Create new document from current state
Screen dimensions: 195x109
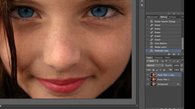(x=169, y=54)
